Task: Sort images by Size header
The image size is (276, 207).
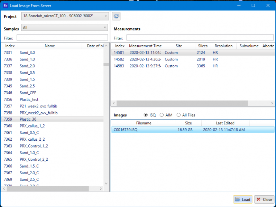Action: pos(188,123)
